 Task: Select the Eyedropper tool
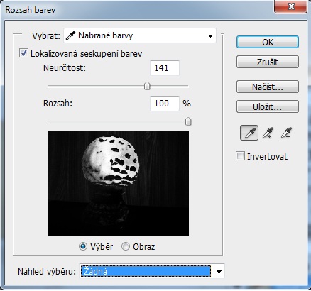[x=249, y=133]
